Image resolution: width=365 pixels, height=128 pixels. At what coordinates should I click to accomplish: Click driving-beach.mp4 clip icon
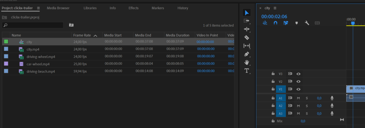pos(21,71)
